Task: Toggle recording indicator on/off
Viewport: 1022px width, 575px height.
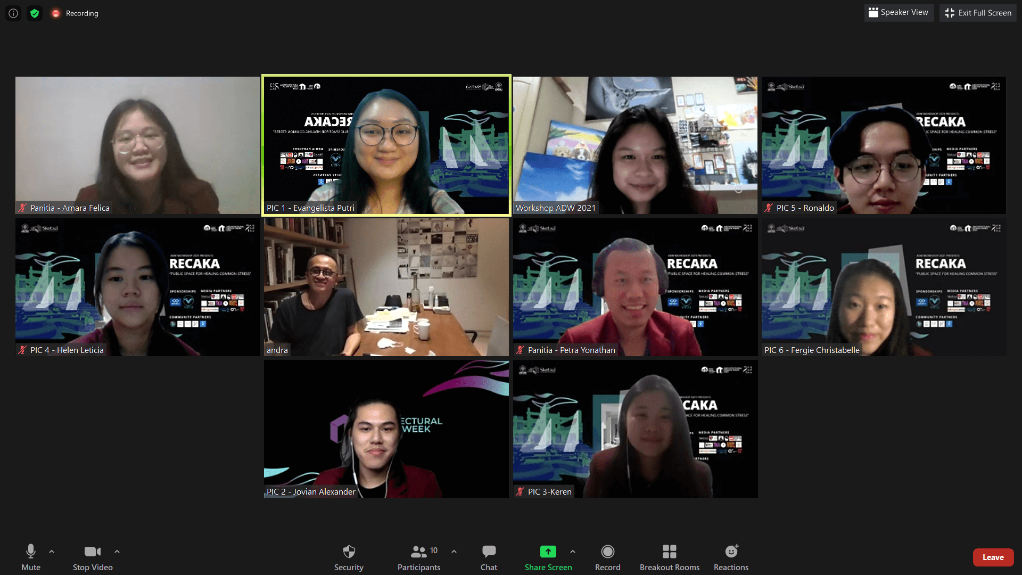Action: pyautogui.click(x=55, y=13)
